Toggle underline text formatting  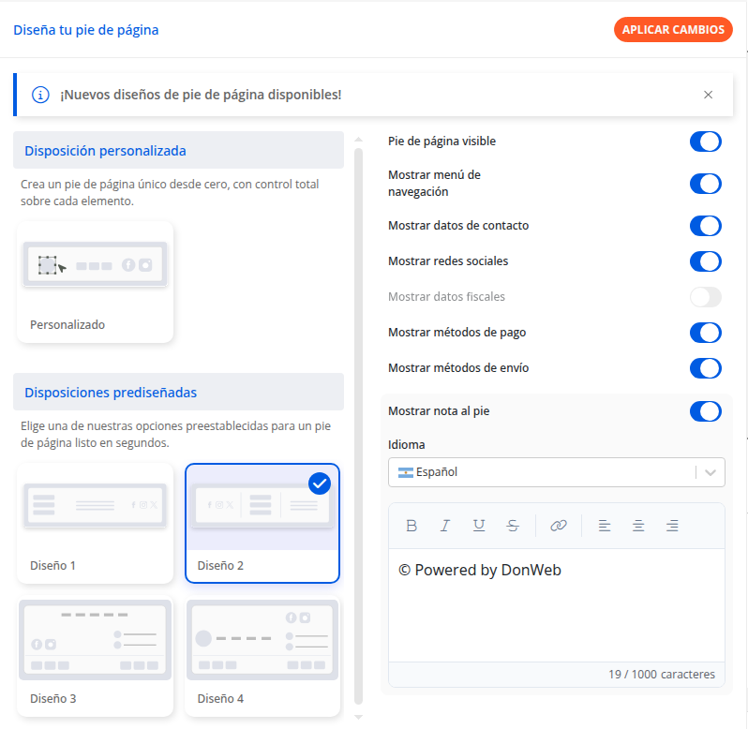[x=479, y=526]
